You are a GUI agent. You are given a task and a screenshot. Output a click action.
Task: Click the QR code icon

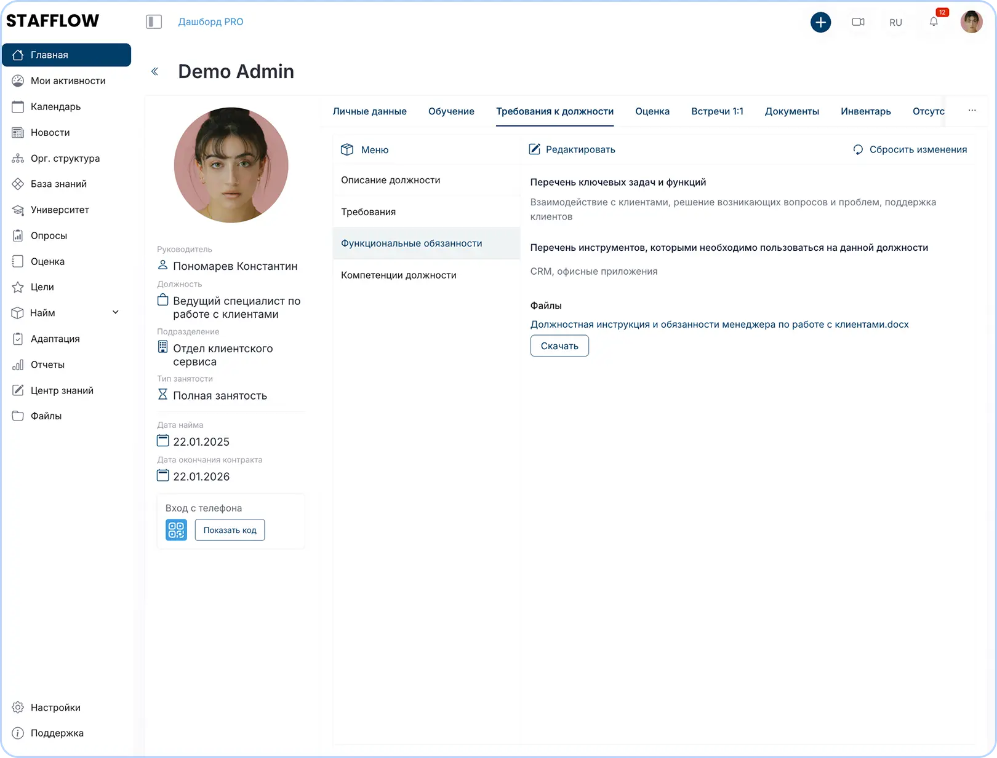176,530
